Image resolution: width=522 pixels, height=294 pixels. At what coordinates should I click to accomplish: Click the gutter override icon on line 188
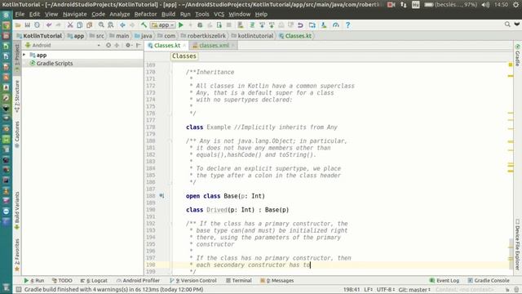point(161,196)
